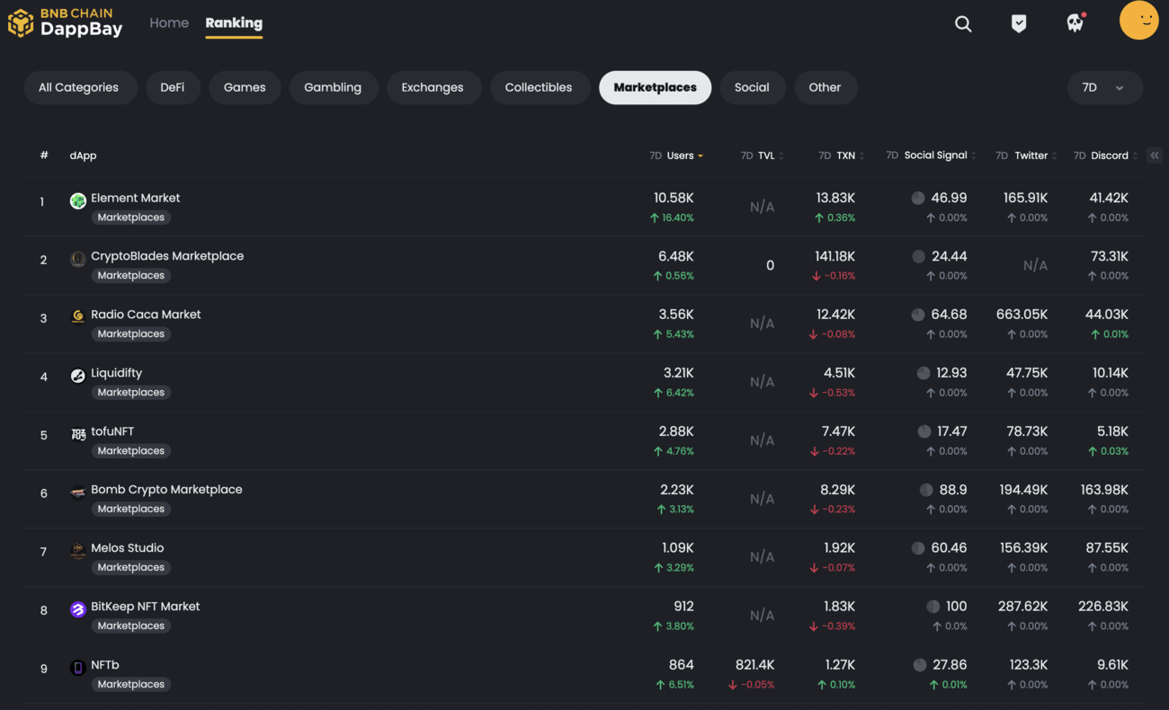Click Marketplaces tag under Liquidifty
Screen dimensions: 1169x710
[131, 393]
